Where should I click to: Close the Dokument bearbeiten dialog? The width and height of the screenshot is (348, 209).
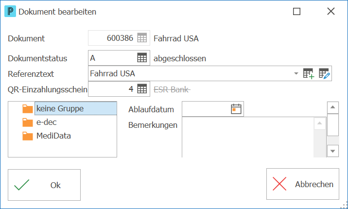coord(331,11)
